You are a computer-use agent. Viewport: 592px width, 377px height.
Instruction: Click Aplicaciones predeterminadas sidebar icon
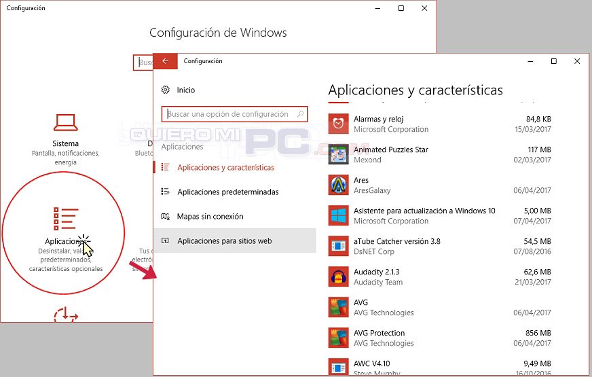pos(165,192)
